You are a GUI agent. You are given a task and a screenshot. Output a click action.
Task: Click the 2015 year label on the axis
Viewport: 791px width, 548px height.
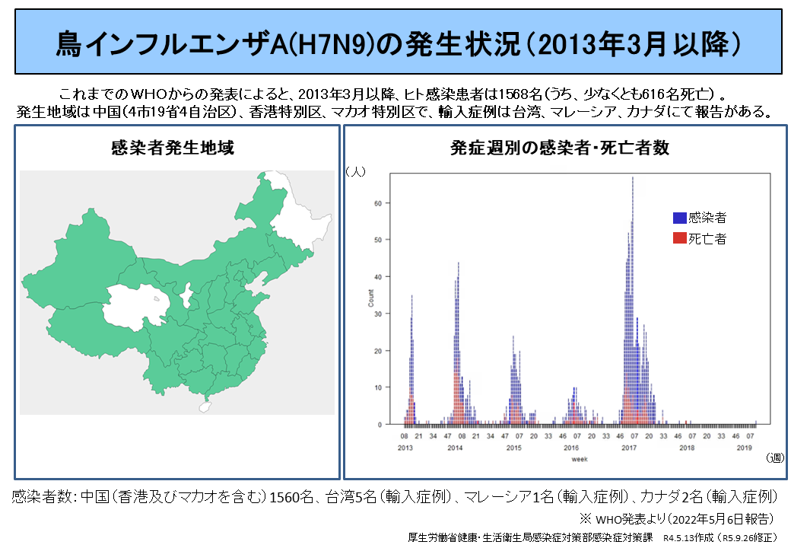[514, 448]
